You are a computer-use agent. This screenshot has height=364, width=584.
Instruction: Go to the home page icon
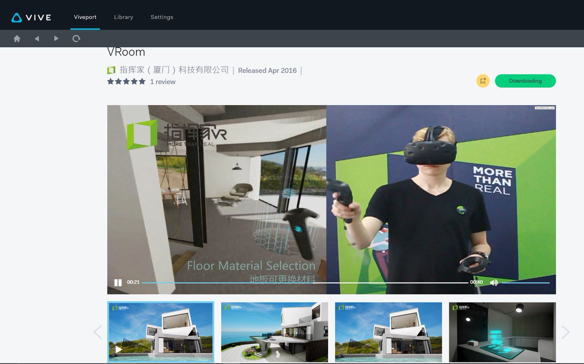pyautogui.click(x=17, y=38)
